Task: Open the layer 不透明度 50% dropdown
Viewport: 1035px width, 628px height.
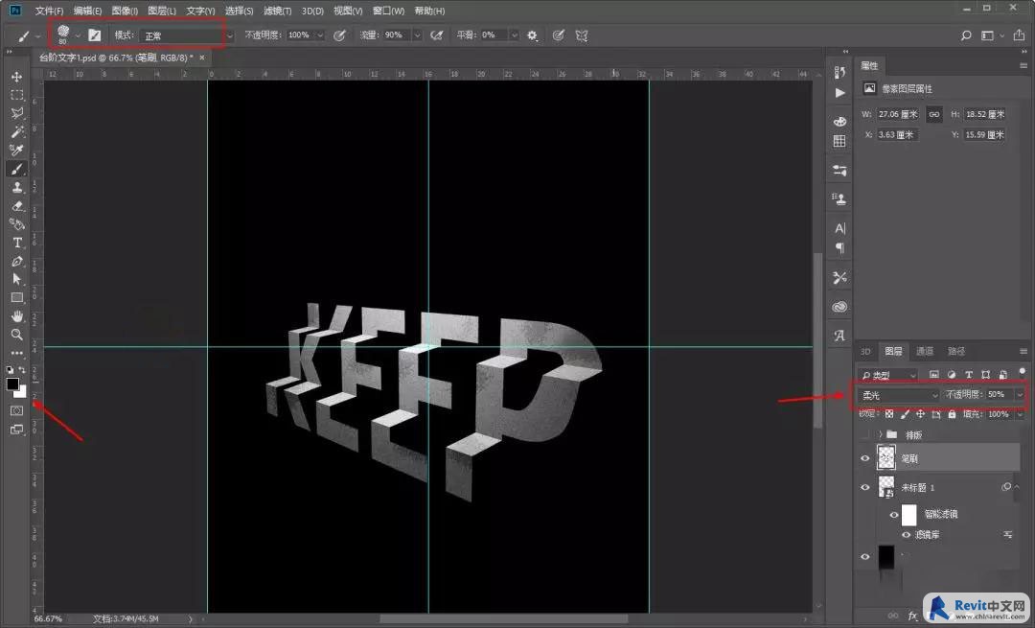Action: [1020, 395]
